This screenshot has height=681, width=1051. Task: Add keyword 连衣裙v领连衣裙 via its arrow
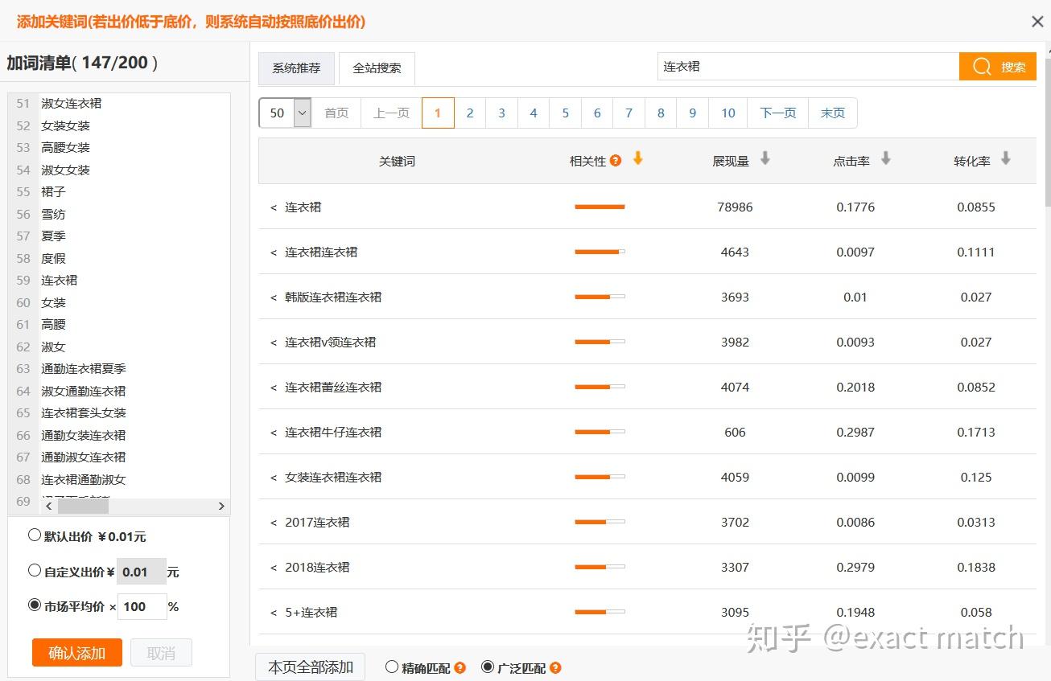click(x=274, y=343)
